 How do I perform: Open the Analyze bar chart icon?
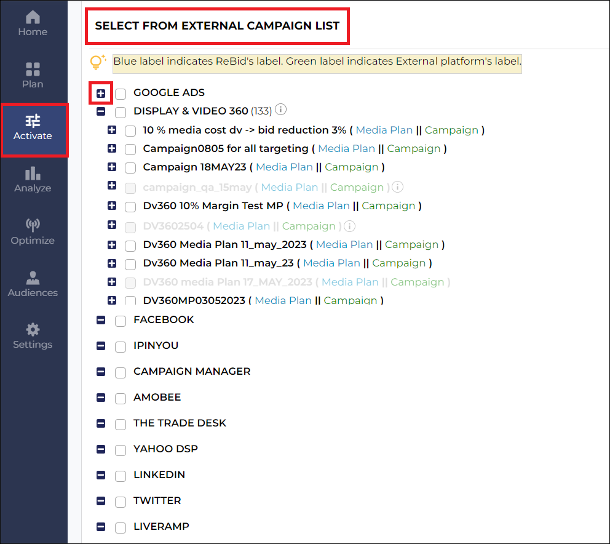[33, 174]
